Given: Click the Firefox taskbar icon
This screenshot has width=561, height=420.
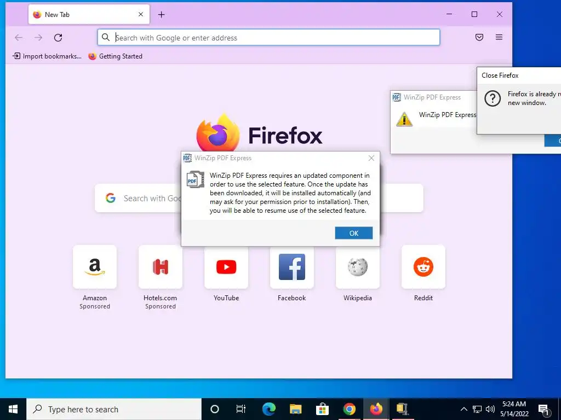Looking at the screenshot, I should pyautogui.click(x=376, y=409).
